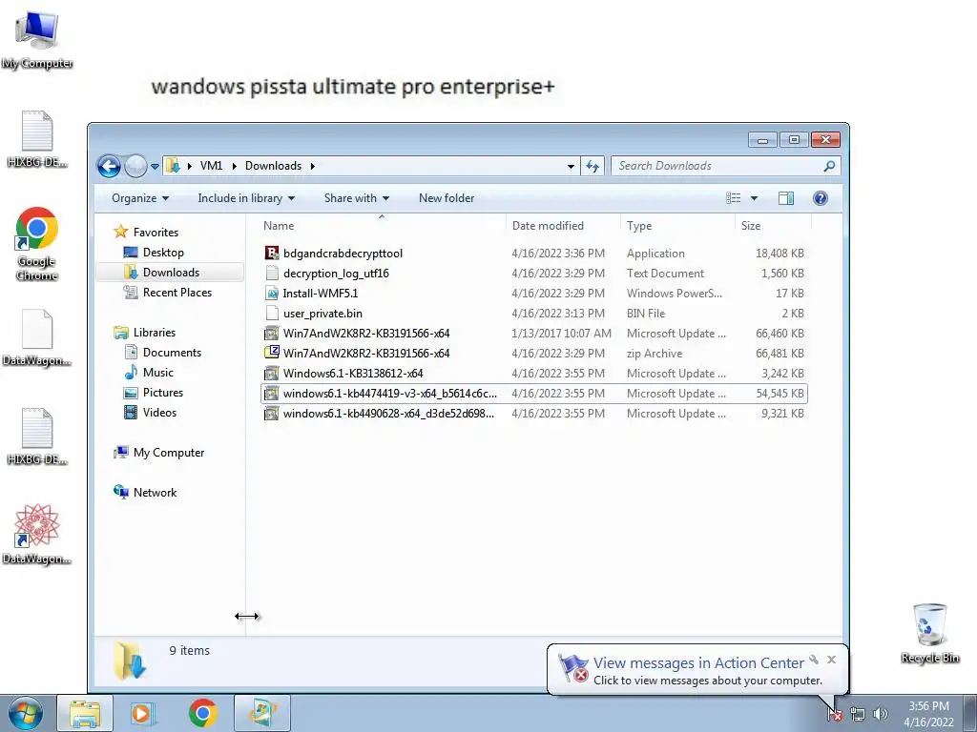This screenshot has height=732, width=977.
Task: Sort by the Name column header
Action: click(382, 226)
